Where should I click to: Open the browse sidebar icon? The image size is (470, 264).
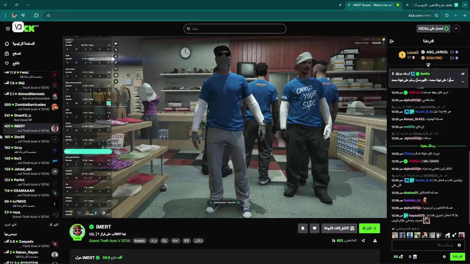pyautogui.click(x=7, y=54)
